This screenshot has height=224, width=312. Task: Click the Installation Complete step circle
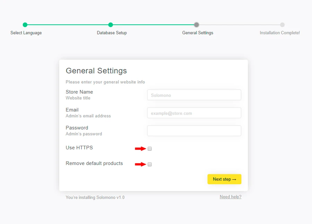click(x=282, y=25)
